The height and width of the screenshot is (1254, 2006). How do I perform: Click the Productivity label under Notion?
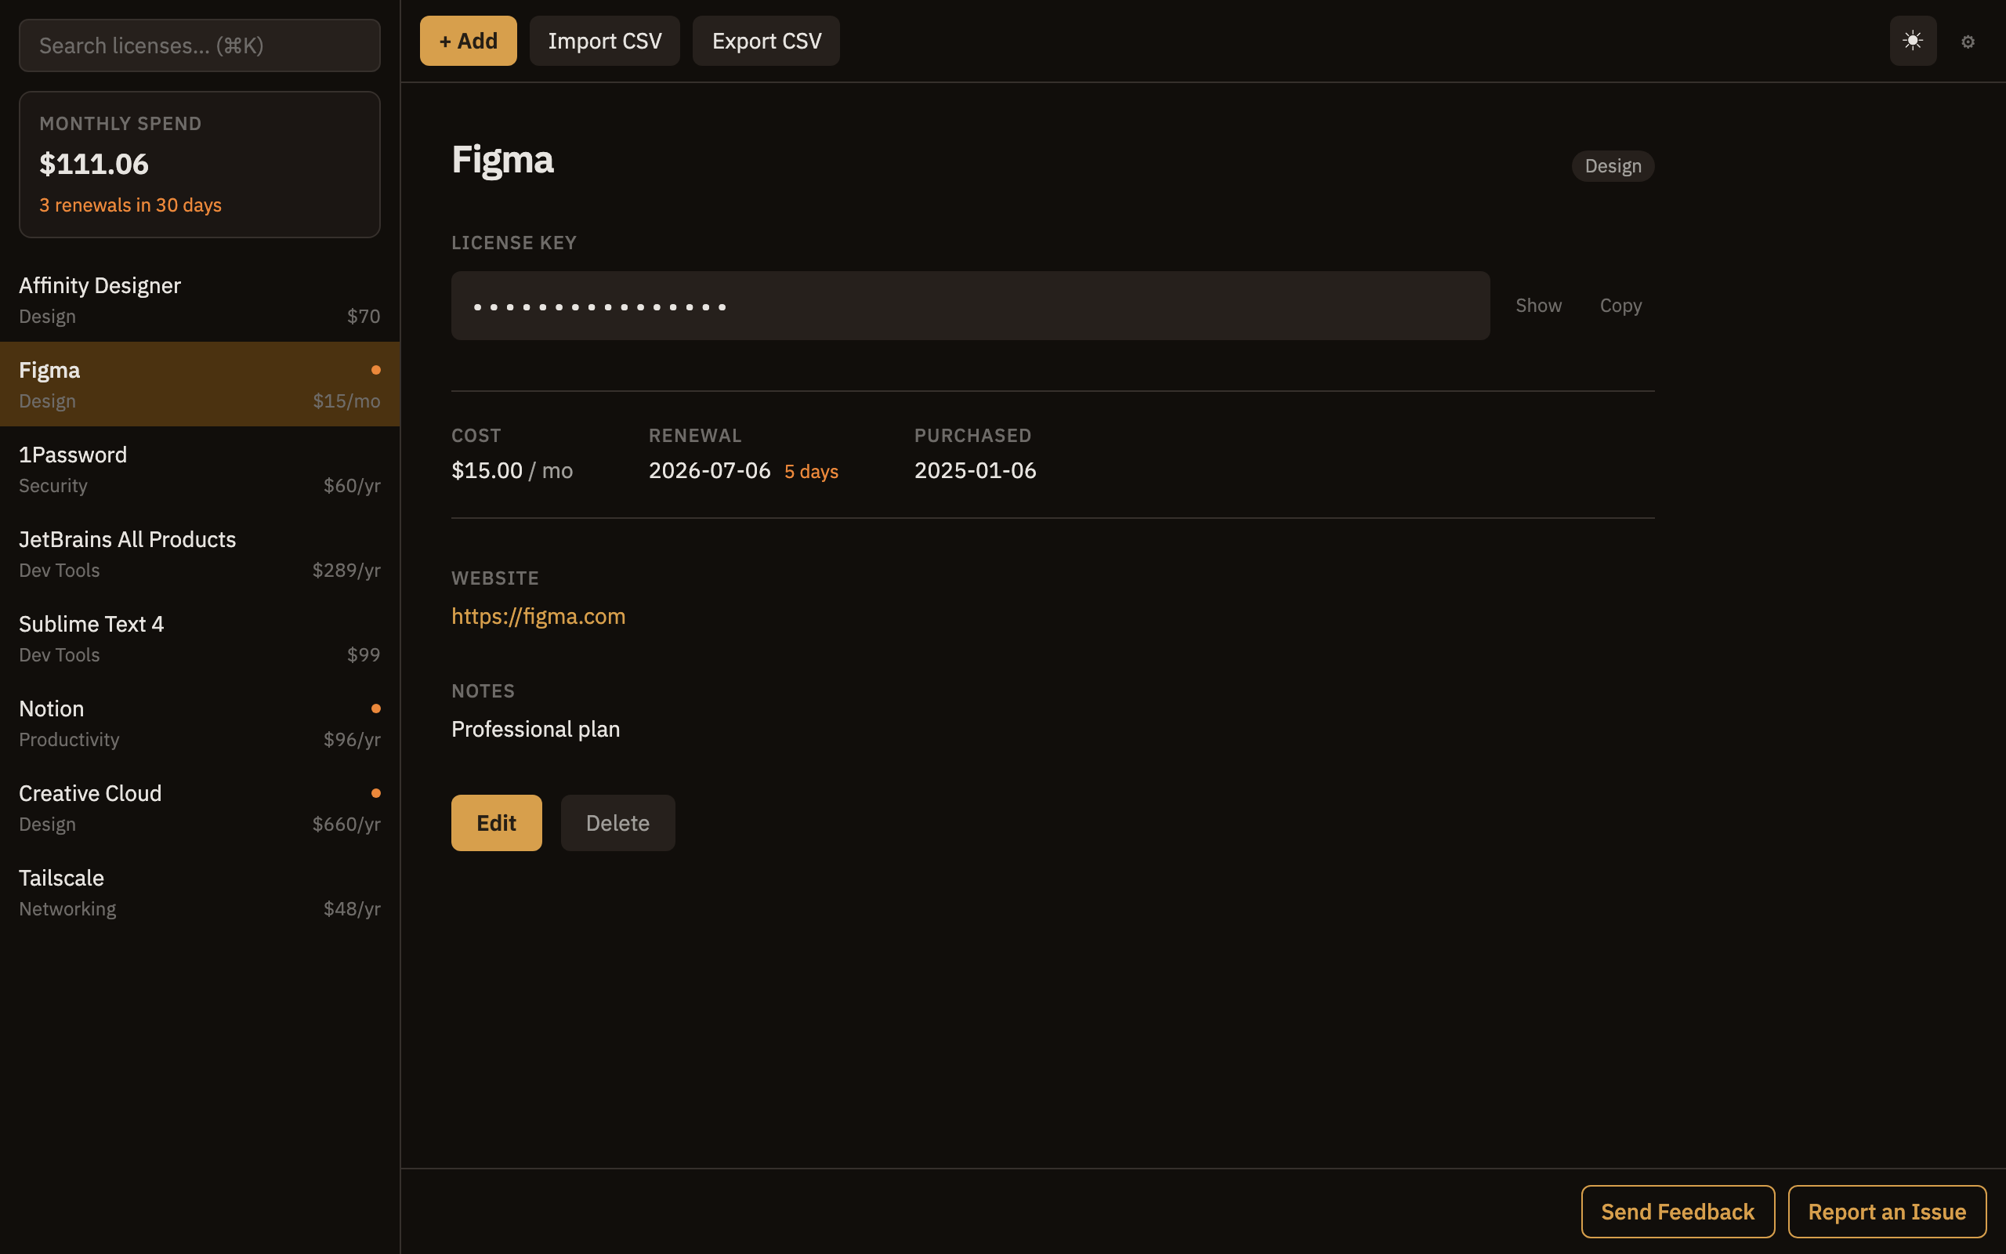coord(69,739)
